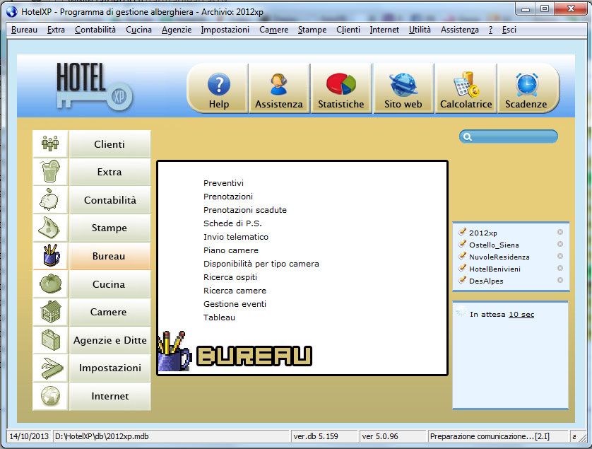Click the Contabilità sidebar button
This screenshot has width=592, height=449.
(109, 200)
